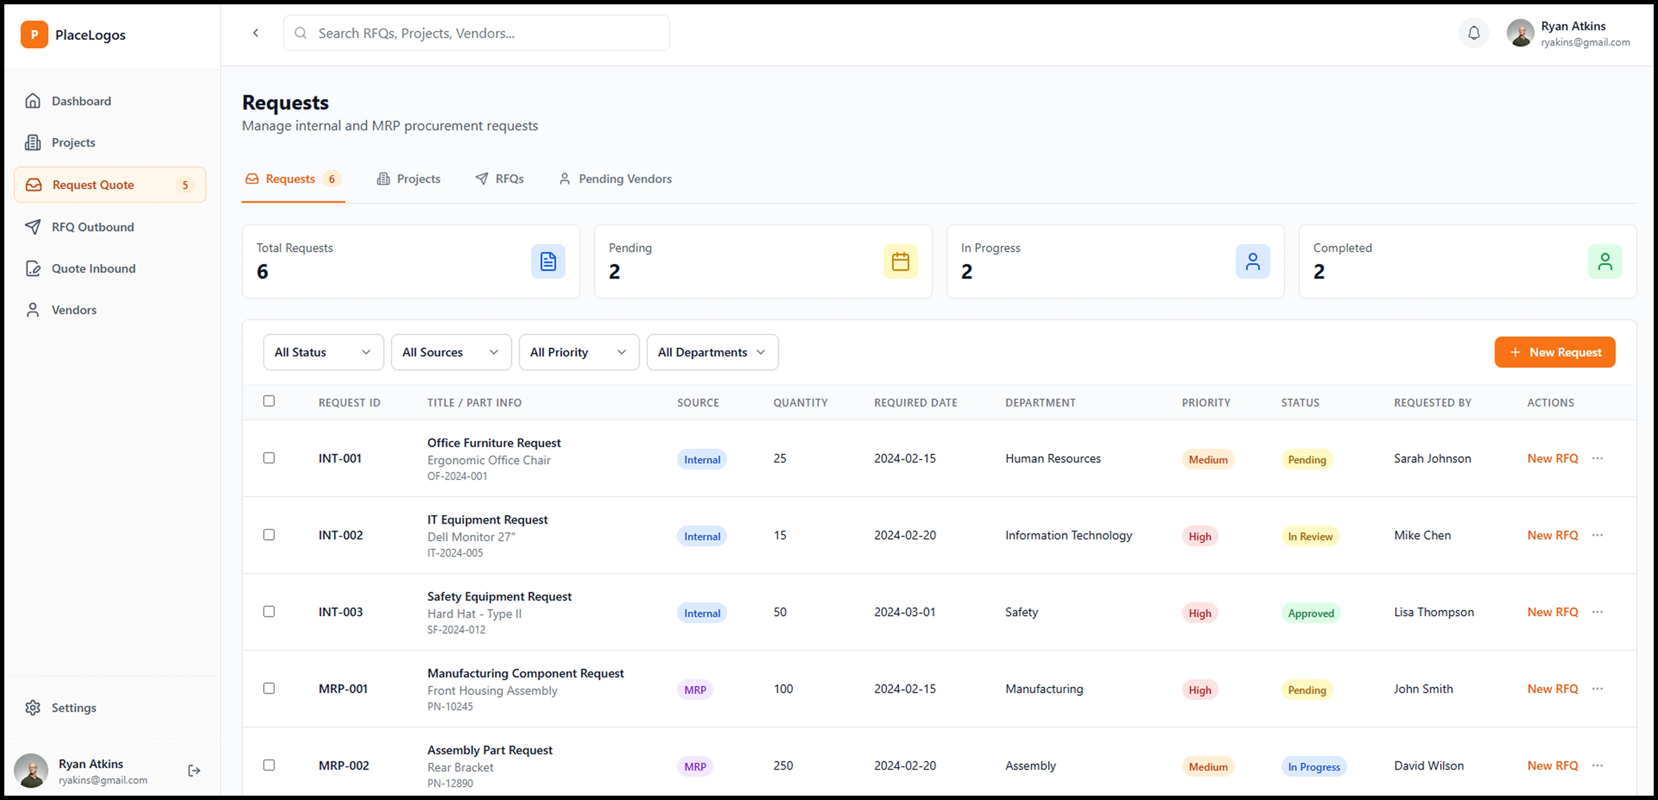Collapse sidebar with back chevron icon

pos(256,33)
